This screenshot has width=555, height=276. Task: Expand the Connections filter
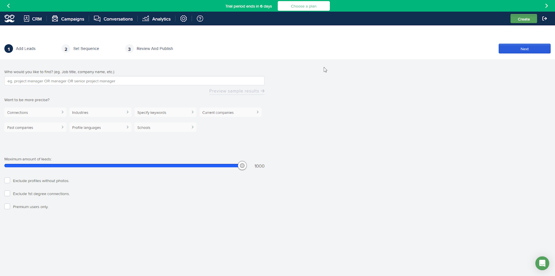point(35,112)
